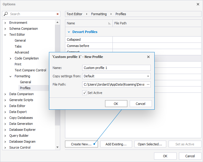Select Text Compare Control in the tree
The image size is (203, 162).
(x=30, y=70)
